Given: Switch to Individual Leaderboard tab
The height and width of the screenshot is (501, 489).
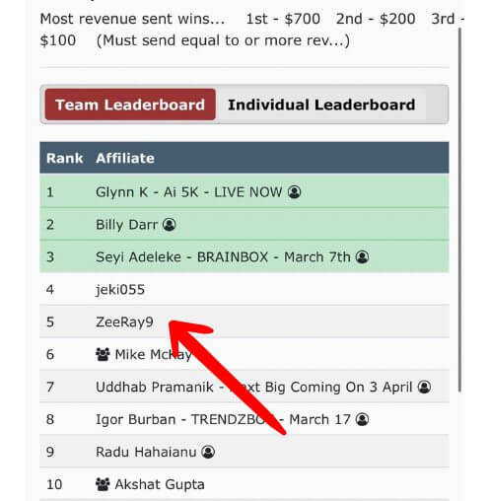Looking at the screenshot, I should tap(321, 105).
